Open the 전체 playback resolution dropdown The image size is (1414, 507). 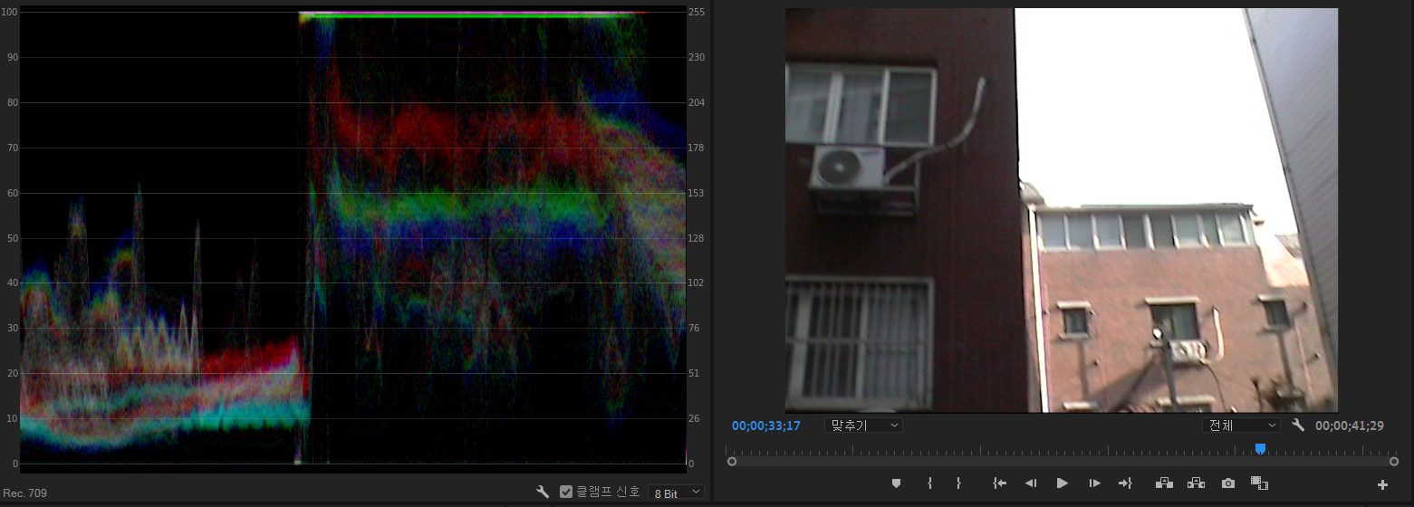(x=1240, y=426)
